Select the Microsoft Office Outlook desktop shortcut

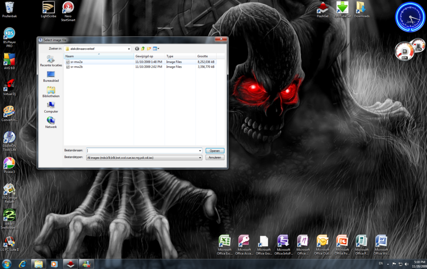(x=323, y=245)
